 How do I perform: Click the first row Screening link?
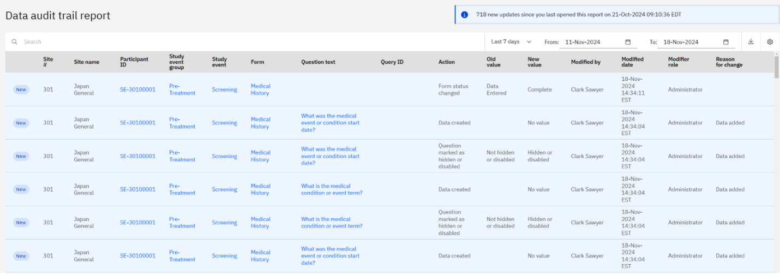tap(225, 89)
